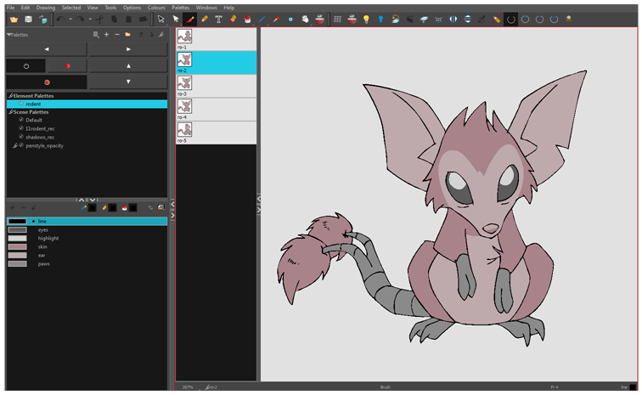
Task: Toggle the grid display icon
Action: (x=337, y=19)
